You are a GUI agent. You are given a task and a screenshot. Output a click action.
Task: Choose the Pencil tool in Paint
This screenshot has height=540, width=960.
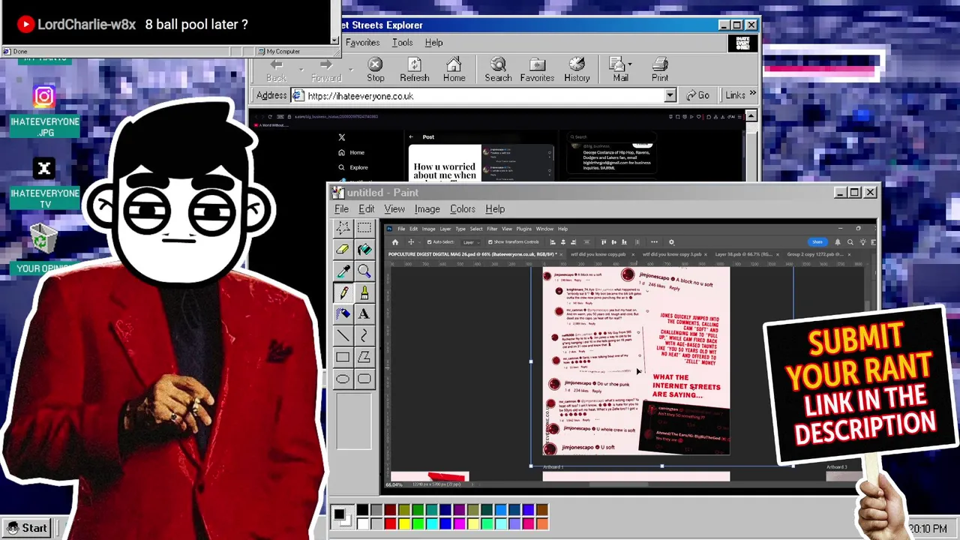(343, 292)
